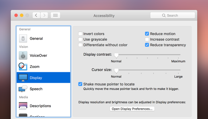
Task: Click the magnifying glass in the Search field
Action: click(x=164, y=15)
